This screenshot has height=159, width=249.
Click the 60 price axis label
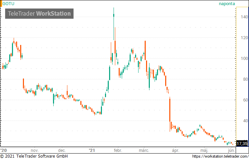[x=245, y=100]
